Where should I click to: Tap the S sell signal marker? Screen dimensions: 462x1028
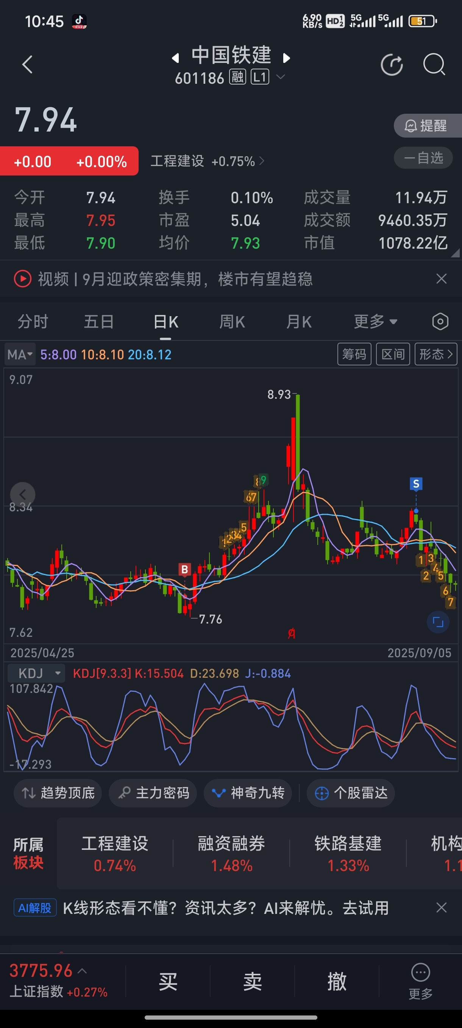click(416, 484)
